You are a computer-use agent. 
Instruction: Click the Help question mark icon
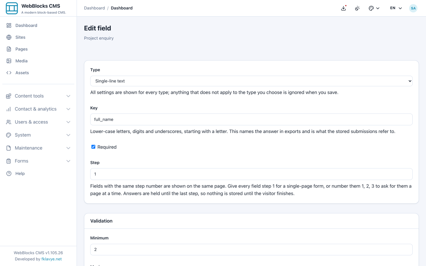[x=9, y=174]
